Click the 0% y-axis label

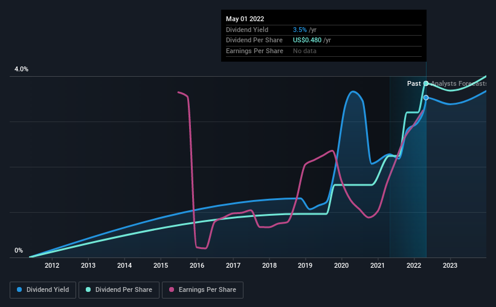(19, 250)
